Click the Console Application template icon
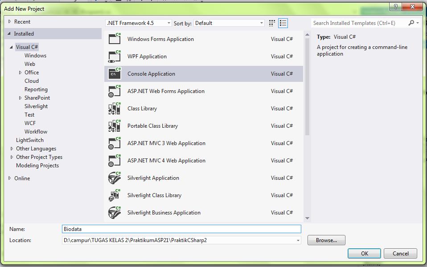This screenshot has height=267, width=427. (115, 73)
